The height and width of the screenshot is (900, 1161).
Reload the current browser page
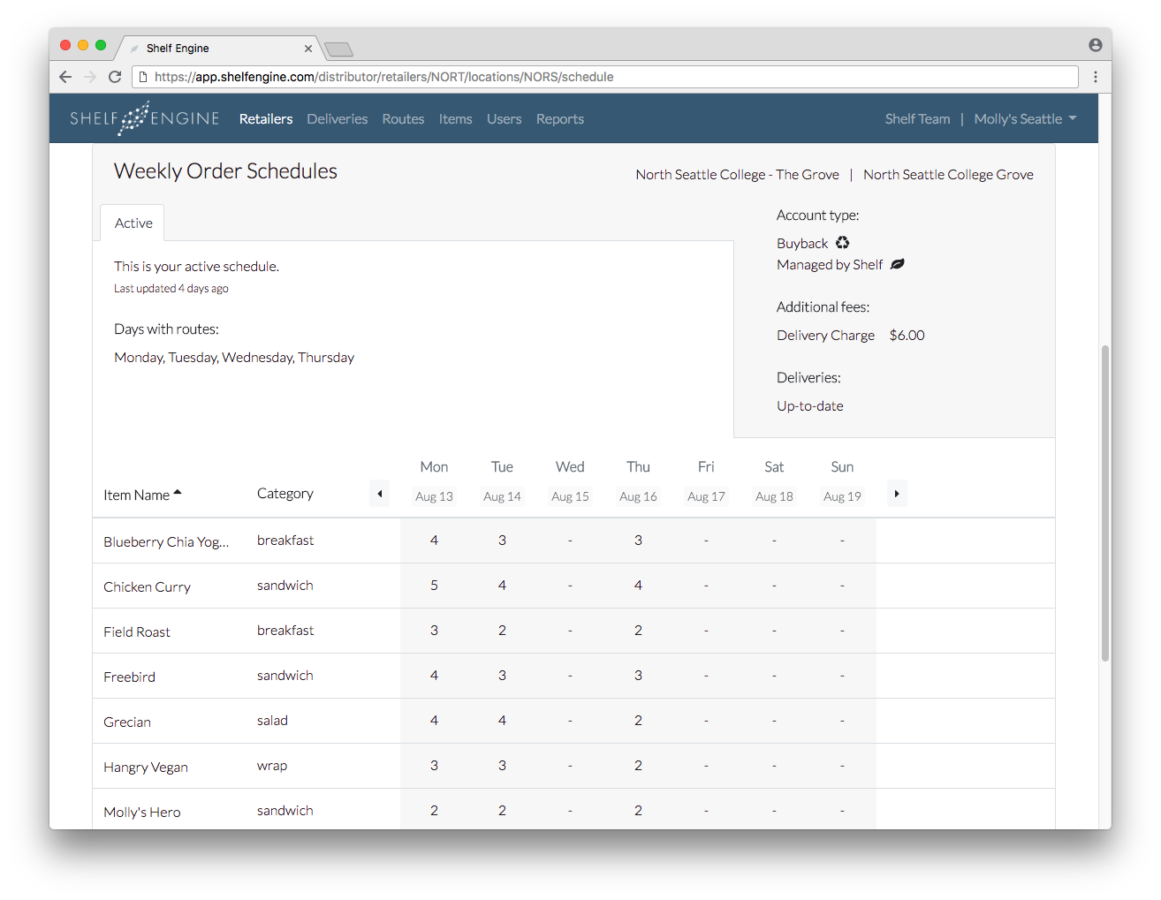(115, 77)
